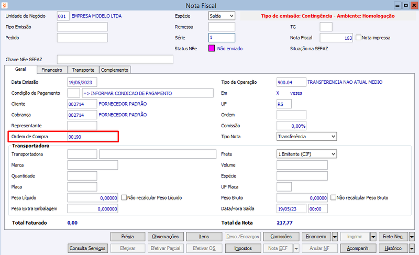This screenshot has height=255, width=419.
Task: Enable Não recalcular Peso Líquido checkbox
Action: (124, 197)
